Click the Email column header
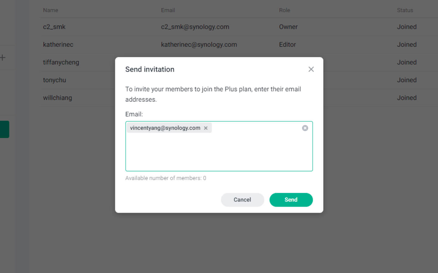The width and height of the screenshot is (438, 273). (168, 10)
